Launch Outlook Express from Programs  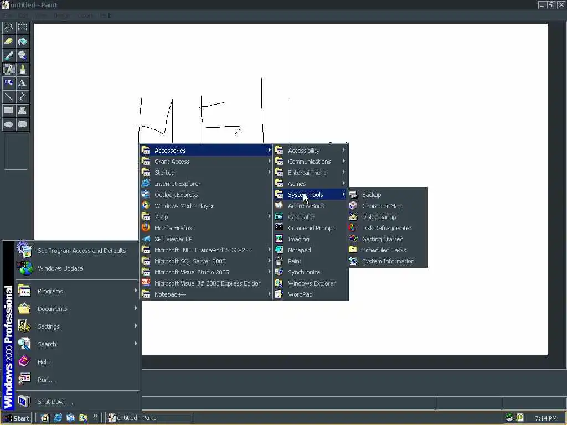(206, 195)
